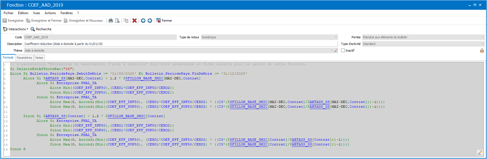Open print preview with magnifier page icon
Image resolution: width=487 pixels, height=159 pixels.
pos(117,21)
